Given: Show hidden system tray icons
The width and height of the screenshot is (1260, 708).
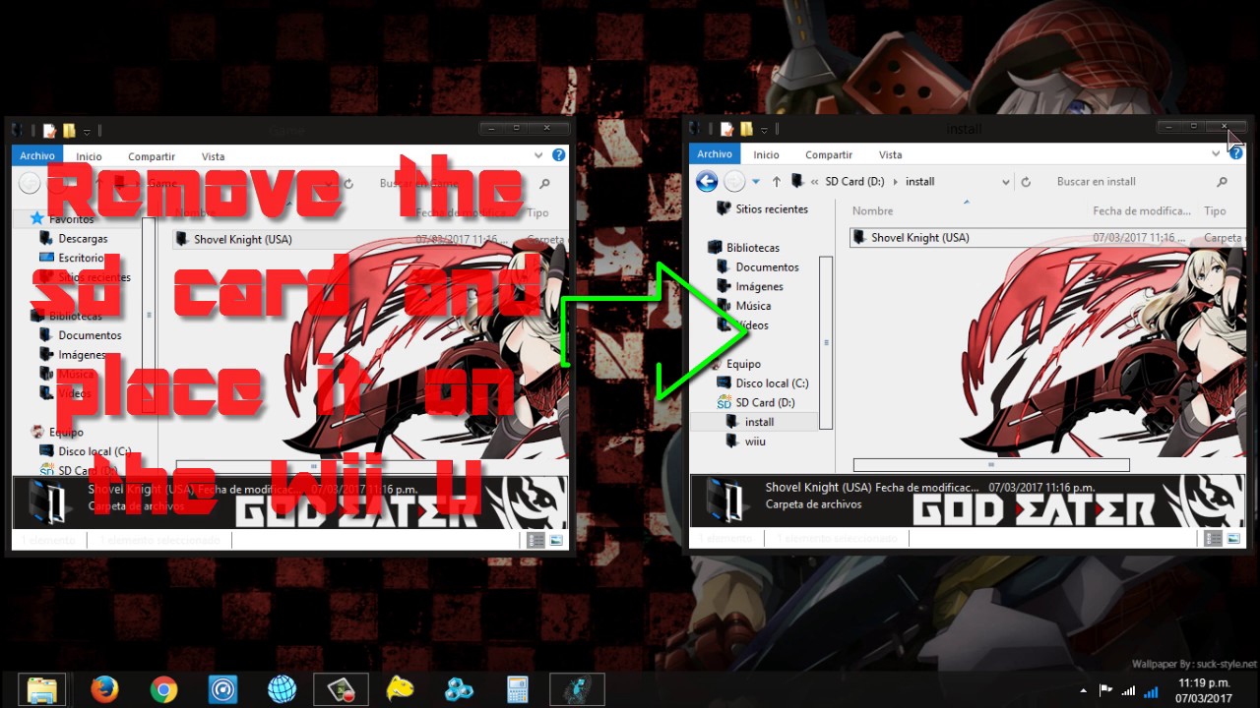Looking at the screenshot, I should (x=1084, y=691).
